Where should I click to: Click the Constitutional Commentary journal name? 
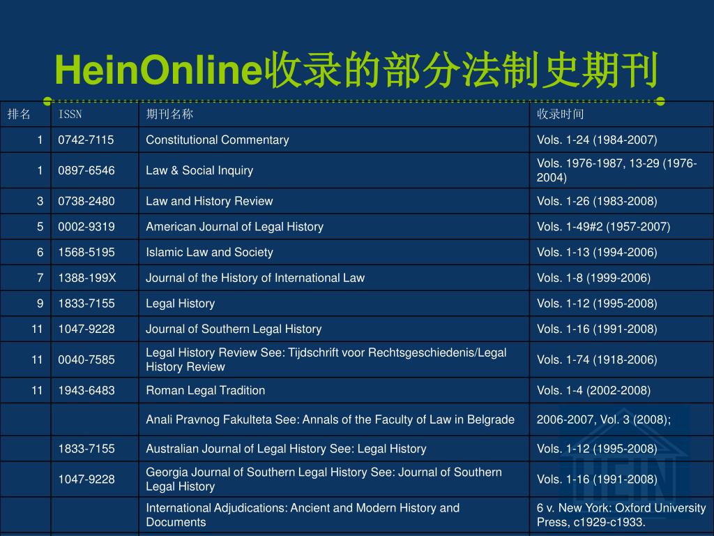tap(218, 140)
